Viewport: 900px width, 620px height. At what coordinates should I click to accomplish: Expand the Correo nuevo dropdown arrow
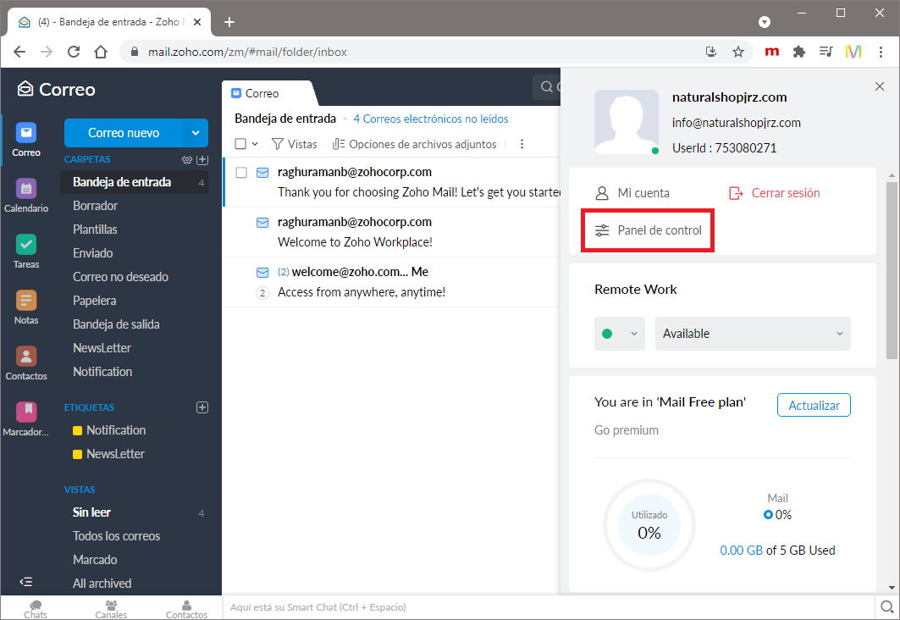click(x=196, y=133)
